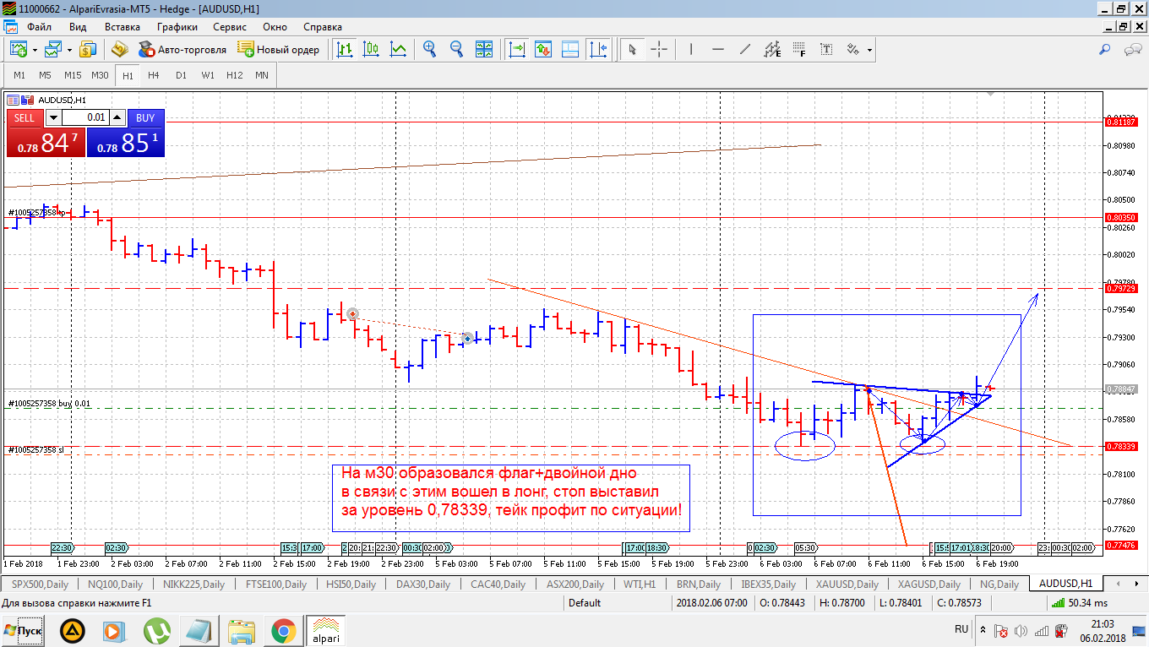Viewport: 1149px width, 647px height.
Task: Draw a vertical line tool
Action: pos(691,49)
